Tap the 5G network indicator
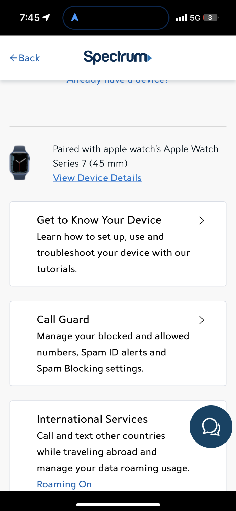The height and width of the screenshot is (511, 236). pos(195,18)
